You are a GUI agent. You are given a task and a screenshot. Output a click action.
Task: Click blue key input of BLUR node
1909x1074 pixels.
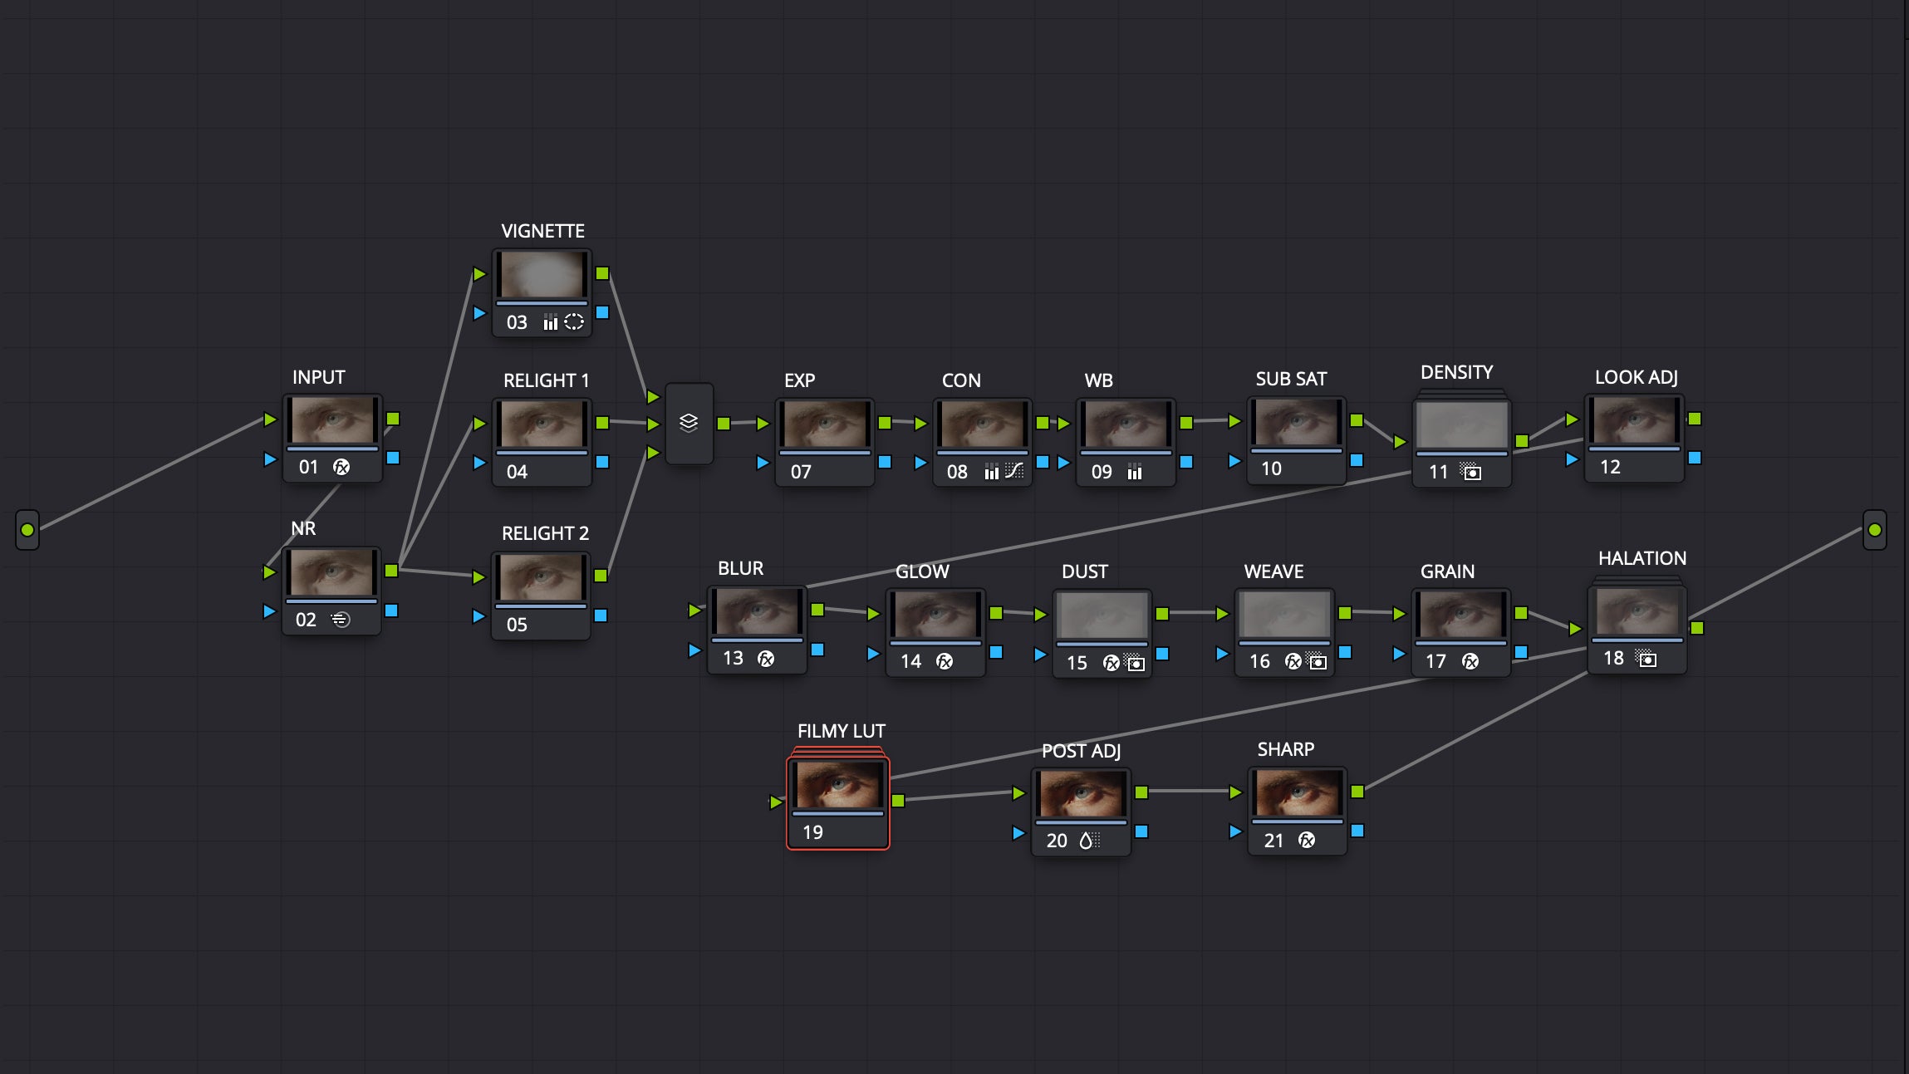point(694,650)
